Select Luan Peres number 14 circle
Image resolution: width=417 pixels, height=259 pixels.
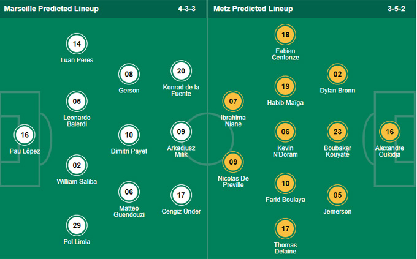pyautogui.click(x=77, y=44)
